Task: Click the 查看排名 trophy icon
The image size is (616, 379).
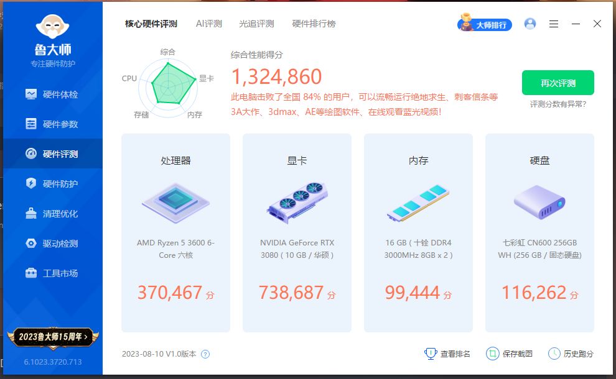Action: [x=431, y=354]
